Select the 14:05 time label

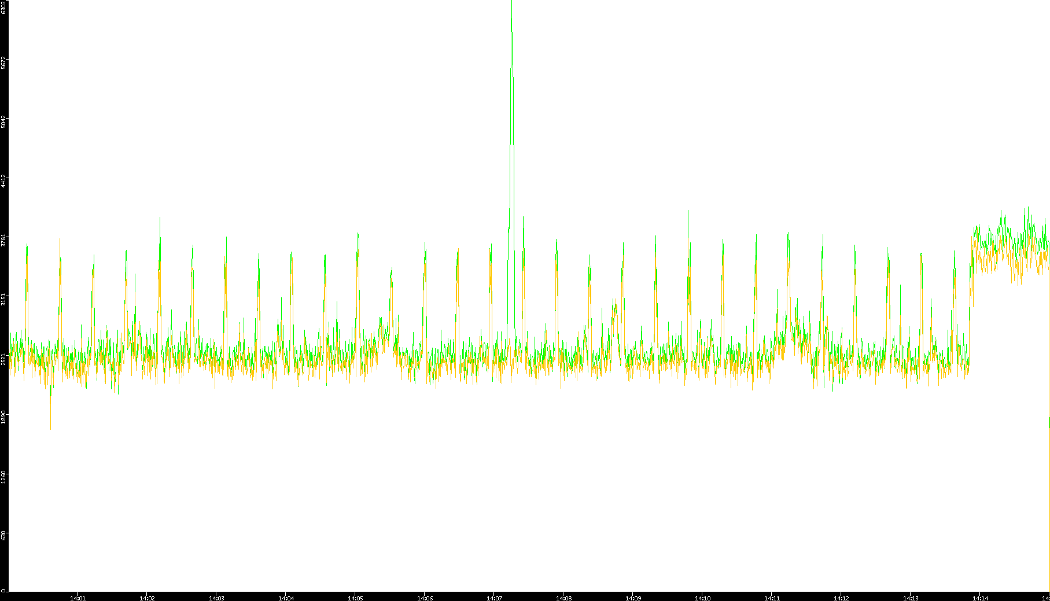click(355, 598)
